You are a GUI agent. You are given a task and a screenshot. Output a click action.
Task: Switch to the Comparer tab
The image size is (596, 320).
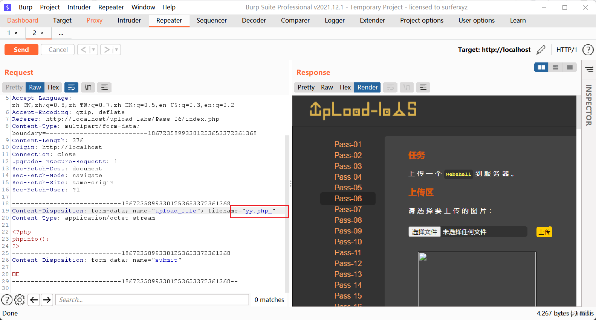click(295, 20)
